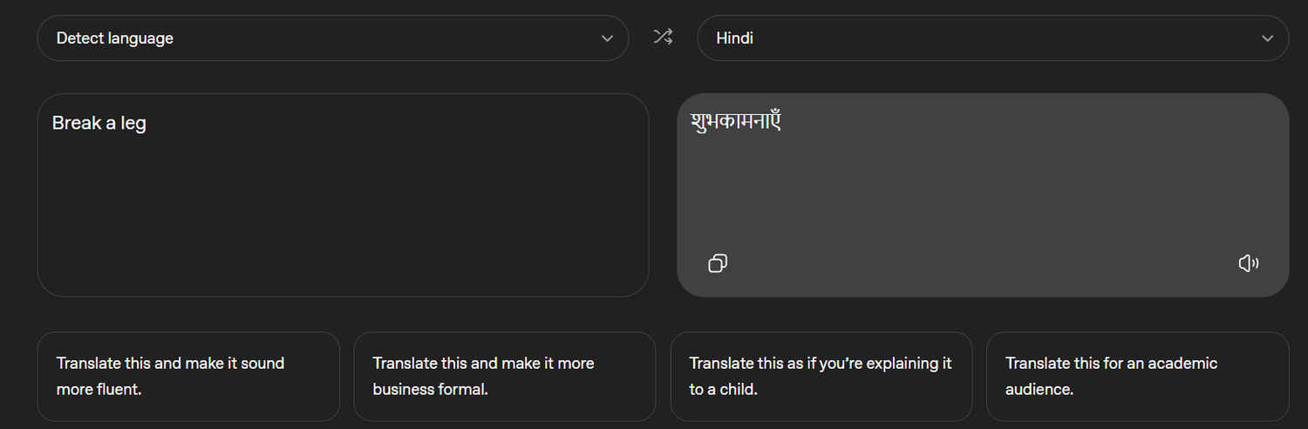The height and width of the screenshot is (429, 1308).
Task: Swap source and target languages
Action: coord(663,37)
